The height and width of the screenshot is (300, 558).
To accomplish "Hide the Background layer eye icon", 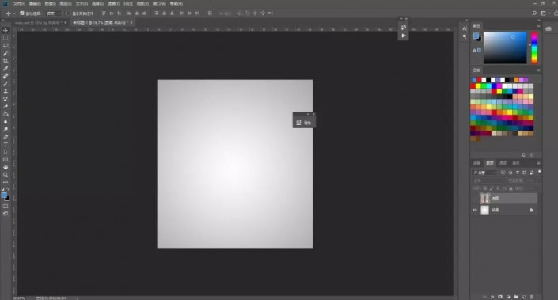I will coord(475,210).
